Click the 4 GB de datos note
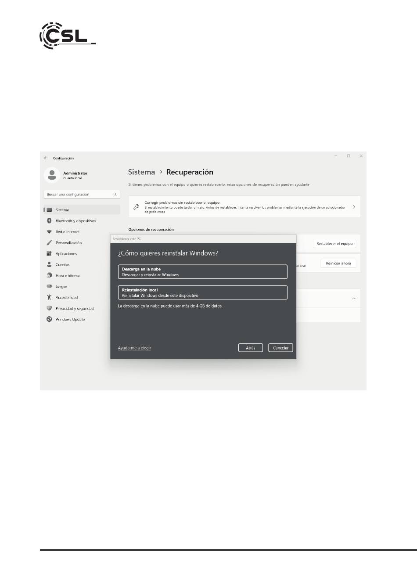Screen dimensions: 417x588 pyautogui.click(x=170, y=306)
